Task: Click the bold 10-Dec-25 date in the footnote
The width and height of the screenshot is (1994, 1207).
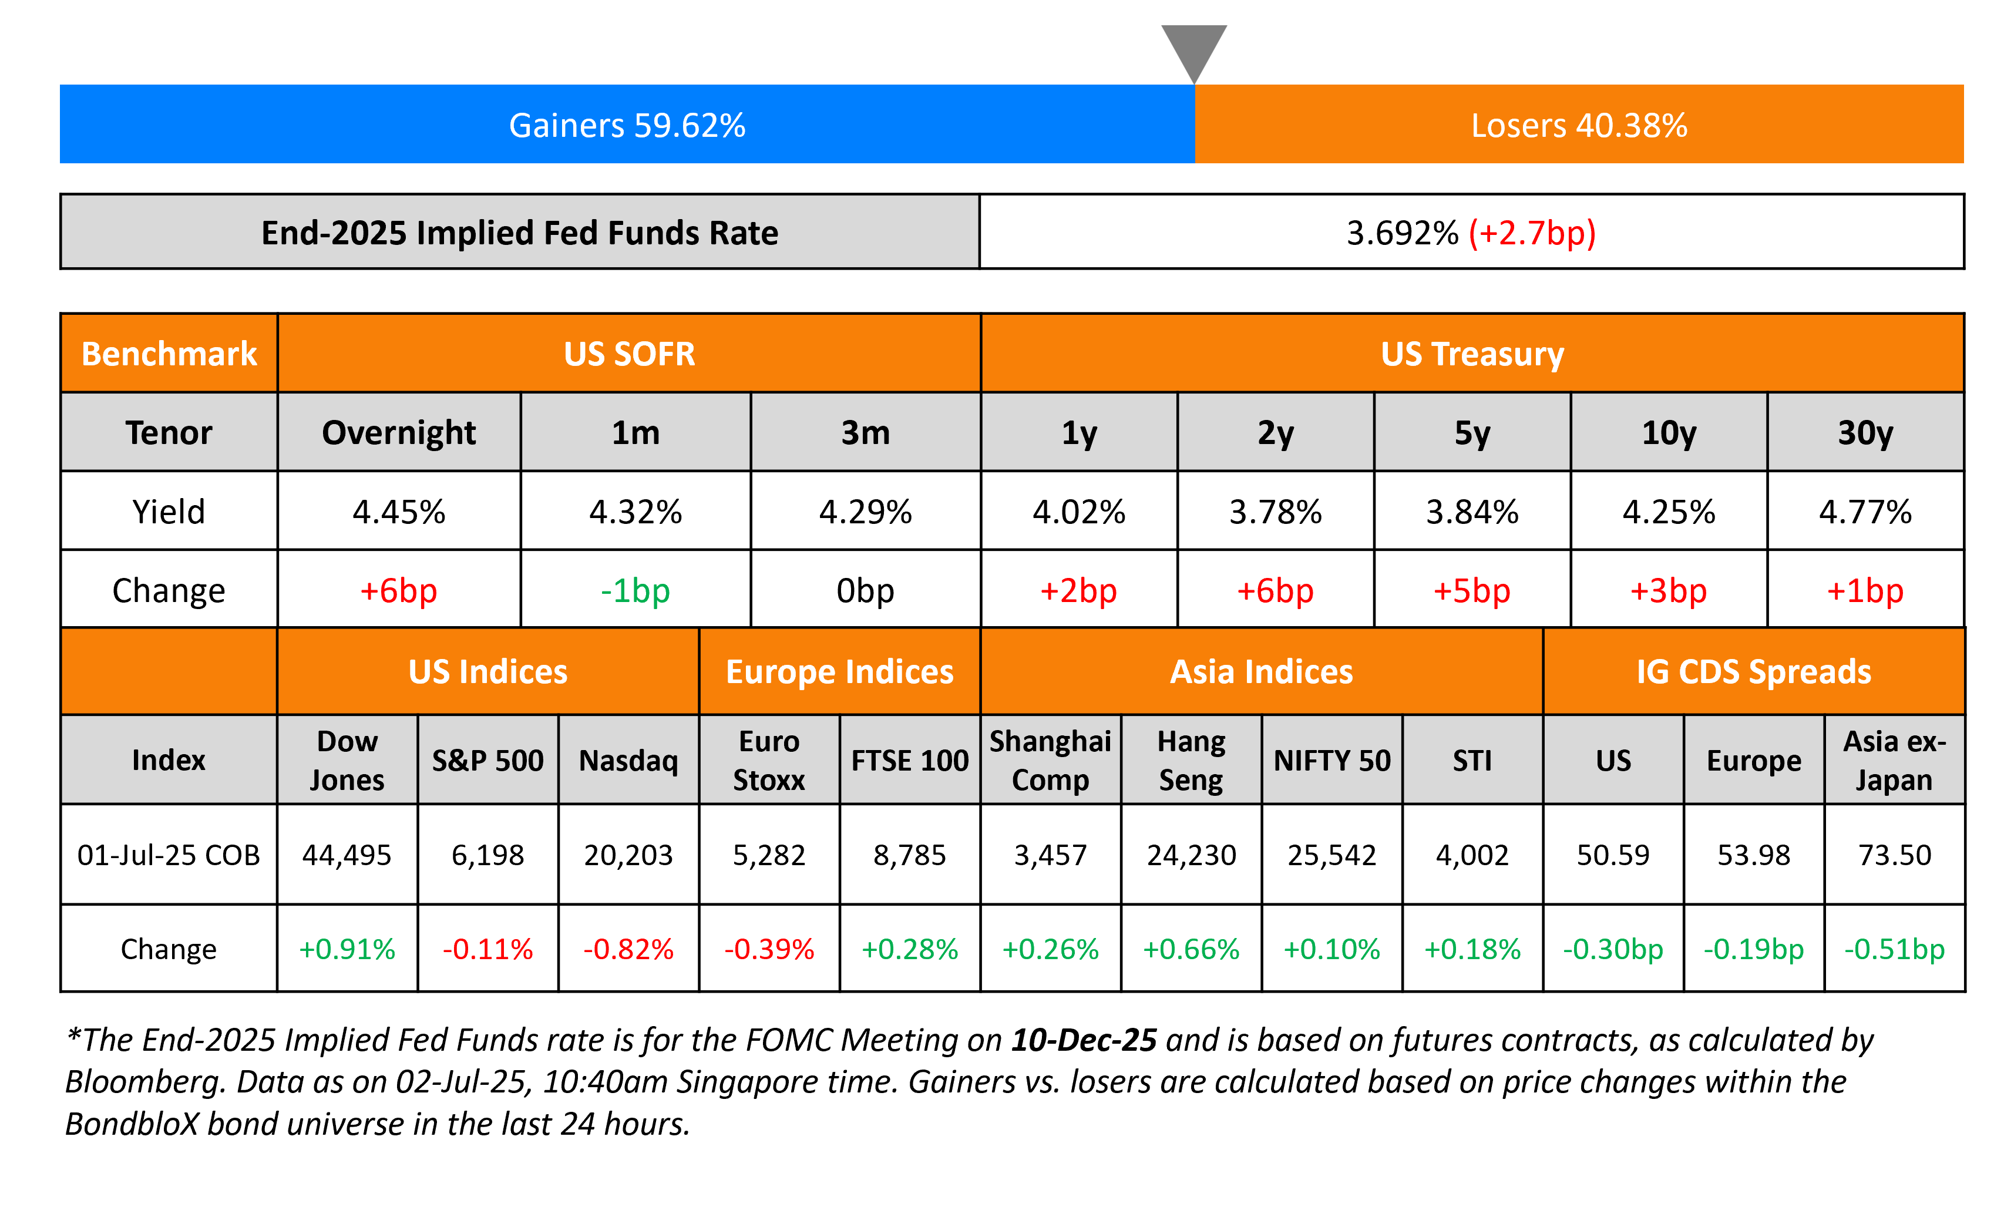Action: pos(1084,1040)
